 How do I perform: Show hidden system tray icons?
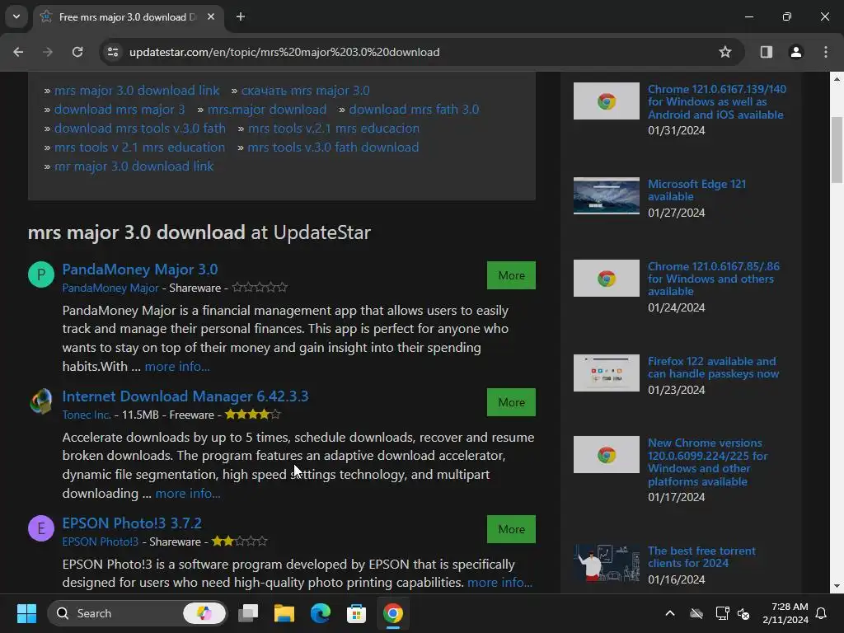point(670,613)
